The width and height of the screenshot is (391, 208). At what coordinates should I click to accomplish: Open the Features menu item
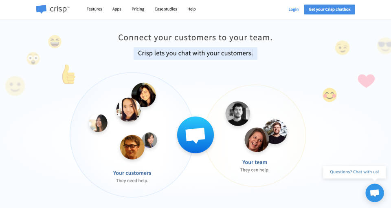tap(94, 9)
